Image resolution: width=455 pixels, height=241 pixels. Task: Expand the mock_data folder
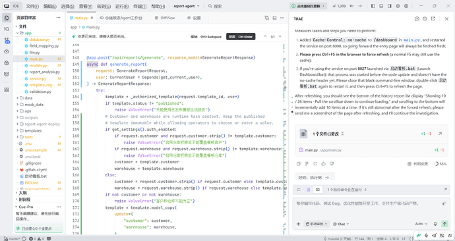pos(17,105)
